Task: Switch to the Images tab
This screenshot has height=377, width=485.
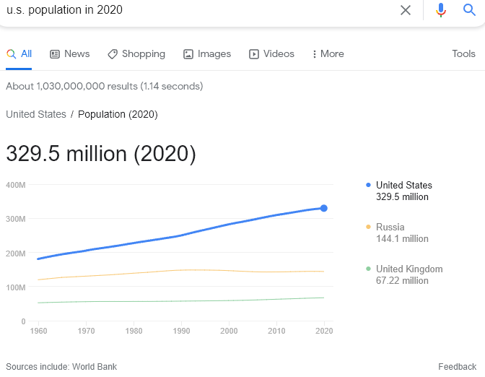Action: pyautogui.click(x=207, y=54)
